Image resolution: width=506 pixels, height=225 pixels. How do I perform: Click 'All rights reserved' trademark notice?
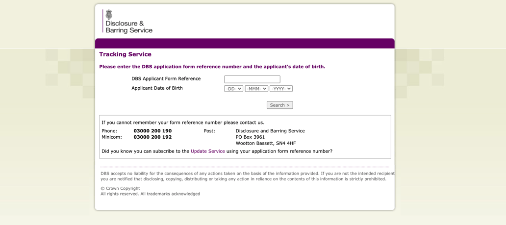(x=150, y=194)
